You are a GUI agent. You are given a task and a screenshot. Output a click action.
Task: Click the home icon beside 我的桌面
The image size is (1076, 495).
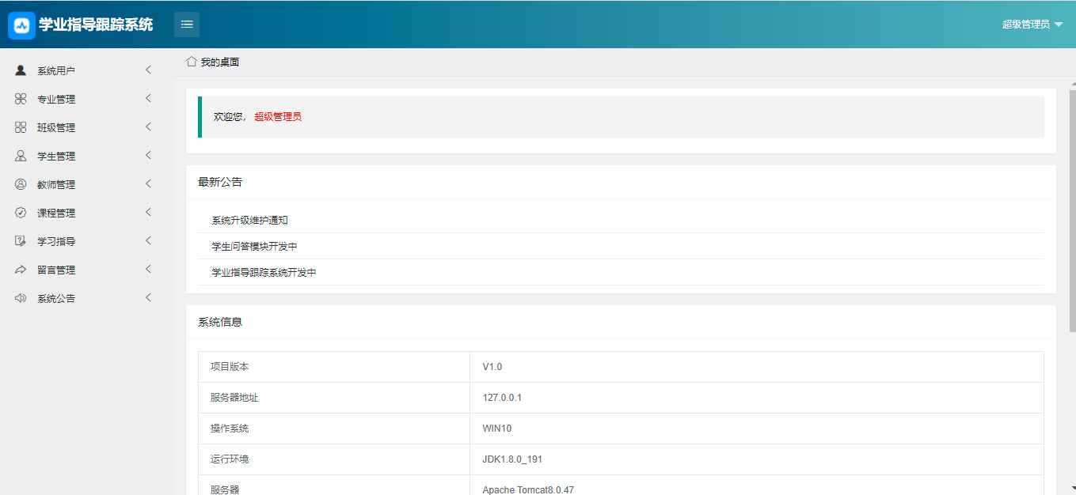[192, 61]
